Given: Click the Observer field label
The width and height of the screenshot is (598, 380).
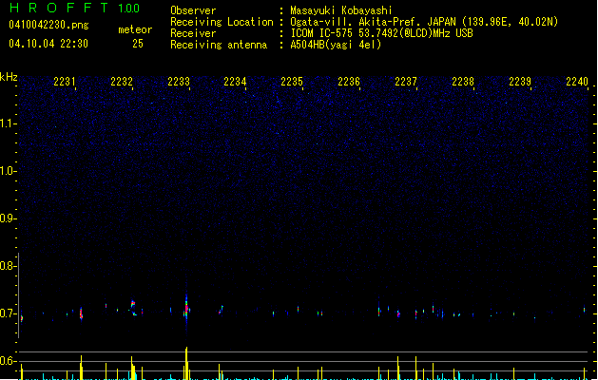Looking at the screenshot, I should click(x=193, y=10).
